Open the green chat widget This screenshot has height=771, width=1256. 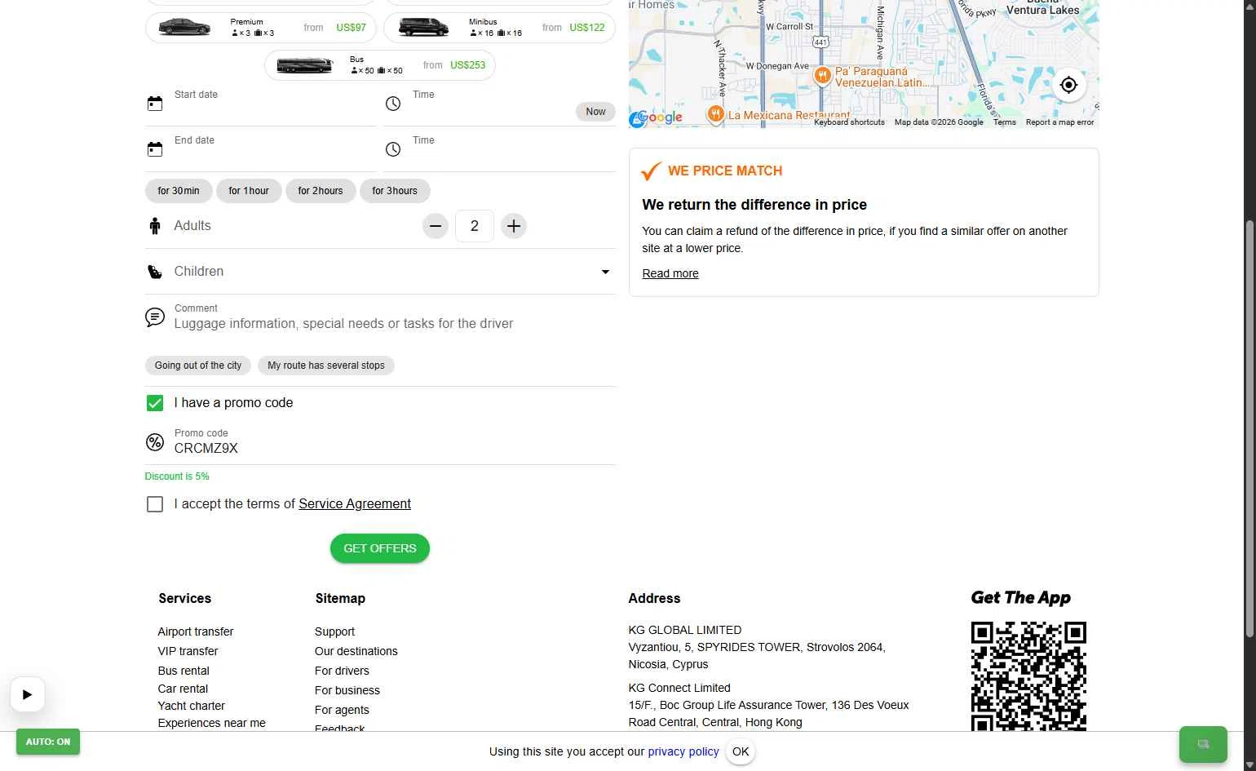(1203, 744)
